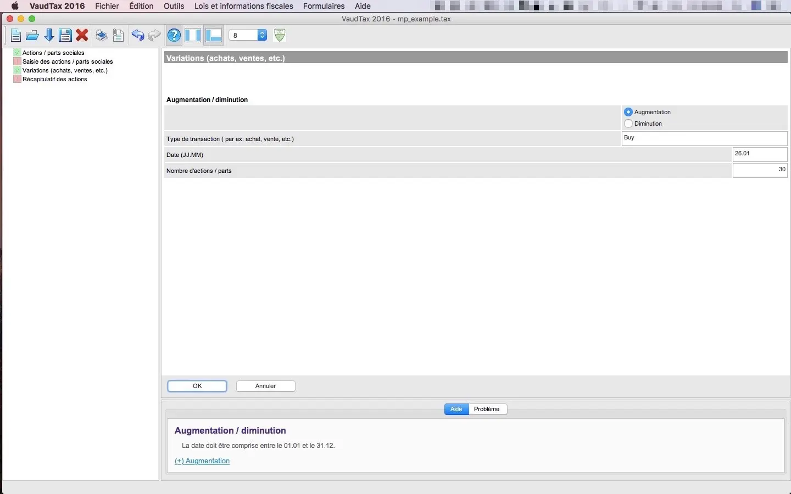Toggle the help question mark icon

tap(174, 36)
